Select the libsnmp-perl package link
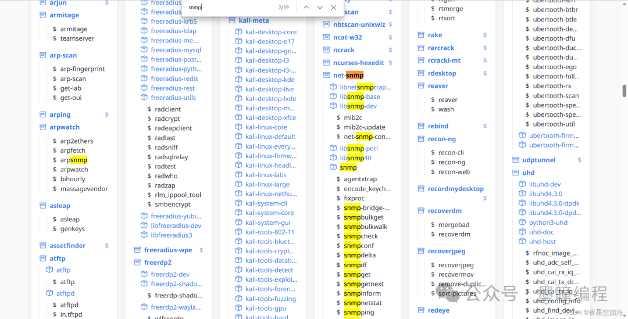This screenshot has width=628, height=319. coord(359,148)
